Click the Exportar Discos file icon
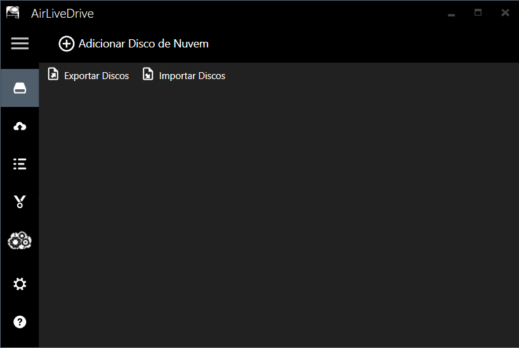Screen dimensions: 519x348 [53, 75]
